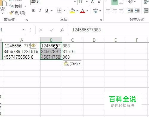The width and height of the screenshot is (149, 117).
Task: Cancel formula entry X button
Action: 41,30
